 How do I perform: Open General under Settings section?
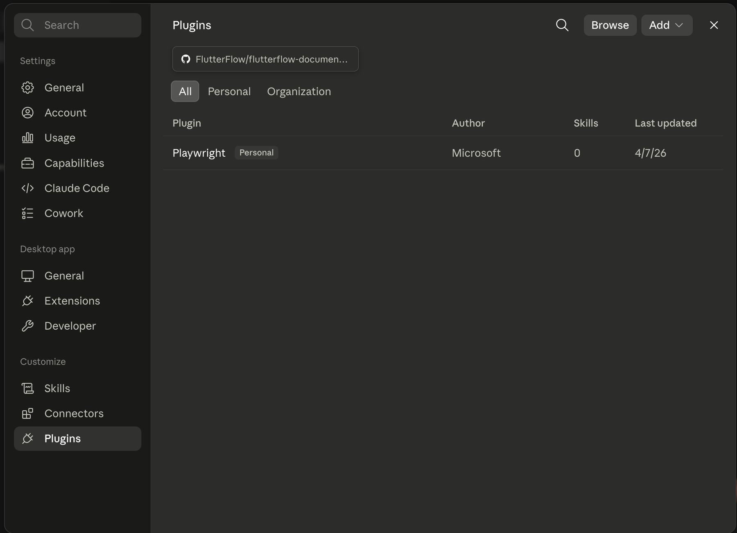pos(77,88)
